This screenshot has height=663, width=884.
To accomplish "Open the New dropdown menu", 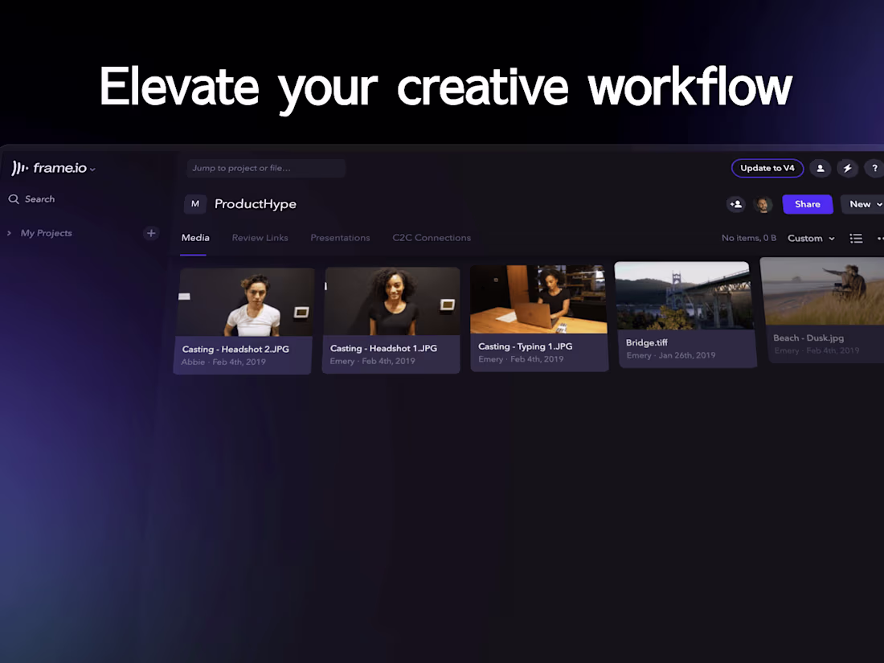I will (862, 204).
